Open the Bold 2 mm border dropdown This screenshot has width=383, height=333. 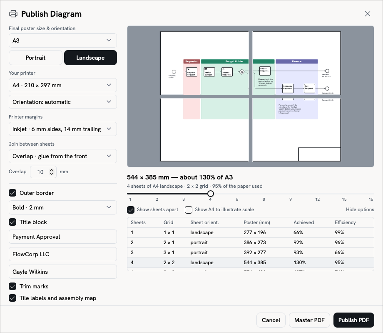[63, 207]
